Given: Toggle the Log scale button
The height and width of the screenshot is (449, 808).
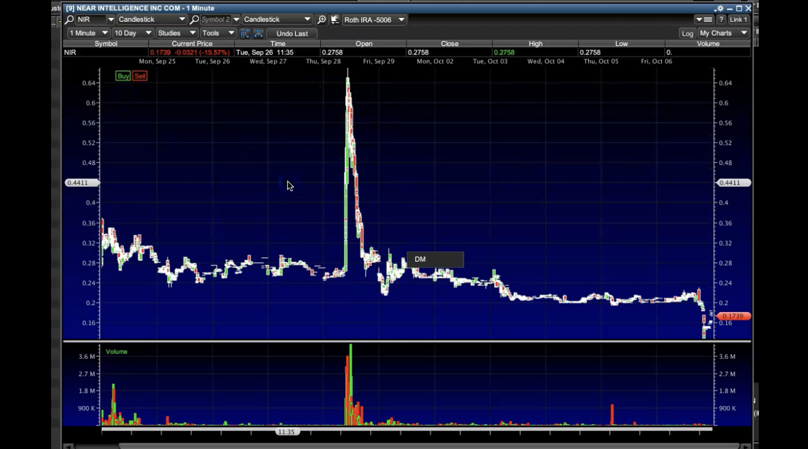Looking at the screenshot, I should click(687, 33).
